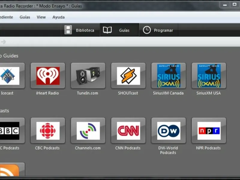Open the Channels.com tile
This screenshot has width=240, height=180.
point(88,130)
